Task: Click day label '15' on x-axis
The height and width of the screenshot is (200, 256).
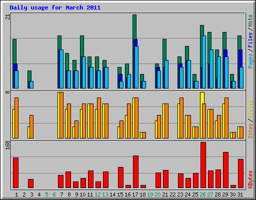Action: pos(120,194)
